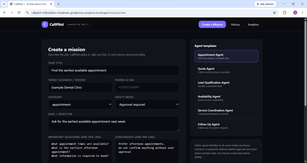Click the CallPilot purple logo icon
307x163 pixels.
45,24
